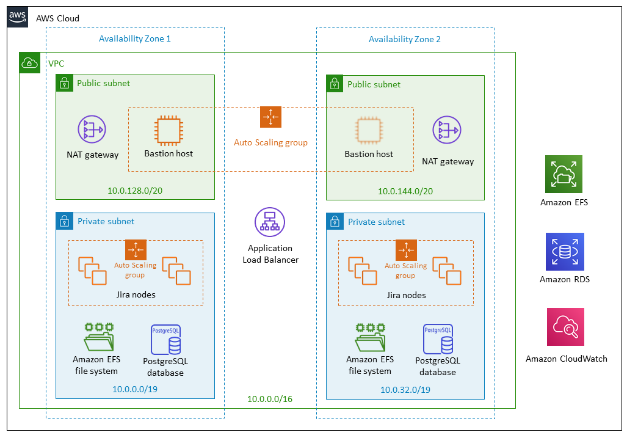
Task: Click the left Jira nodes instance icon in Zone 2
Action: (363, 271)
